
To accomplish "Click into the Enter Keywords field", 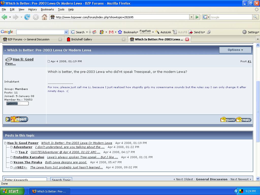I will click(x=26, y=179).
